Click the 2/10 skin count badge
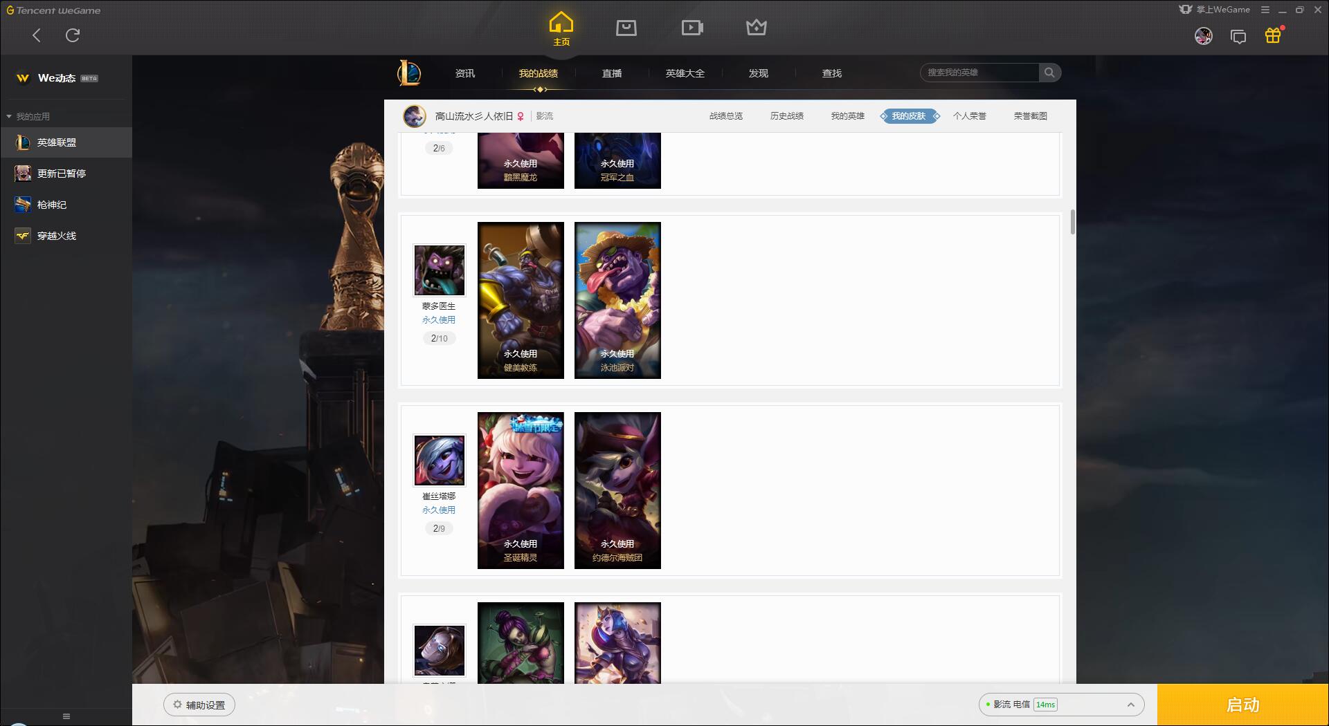The image size is (1329, 726). (440, 338)
